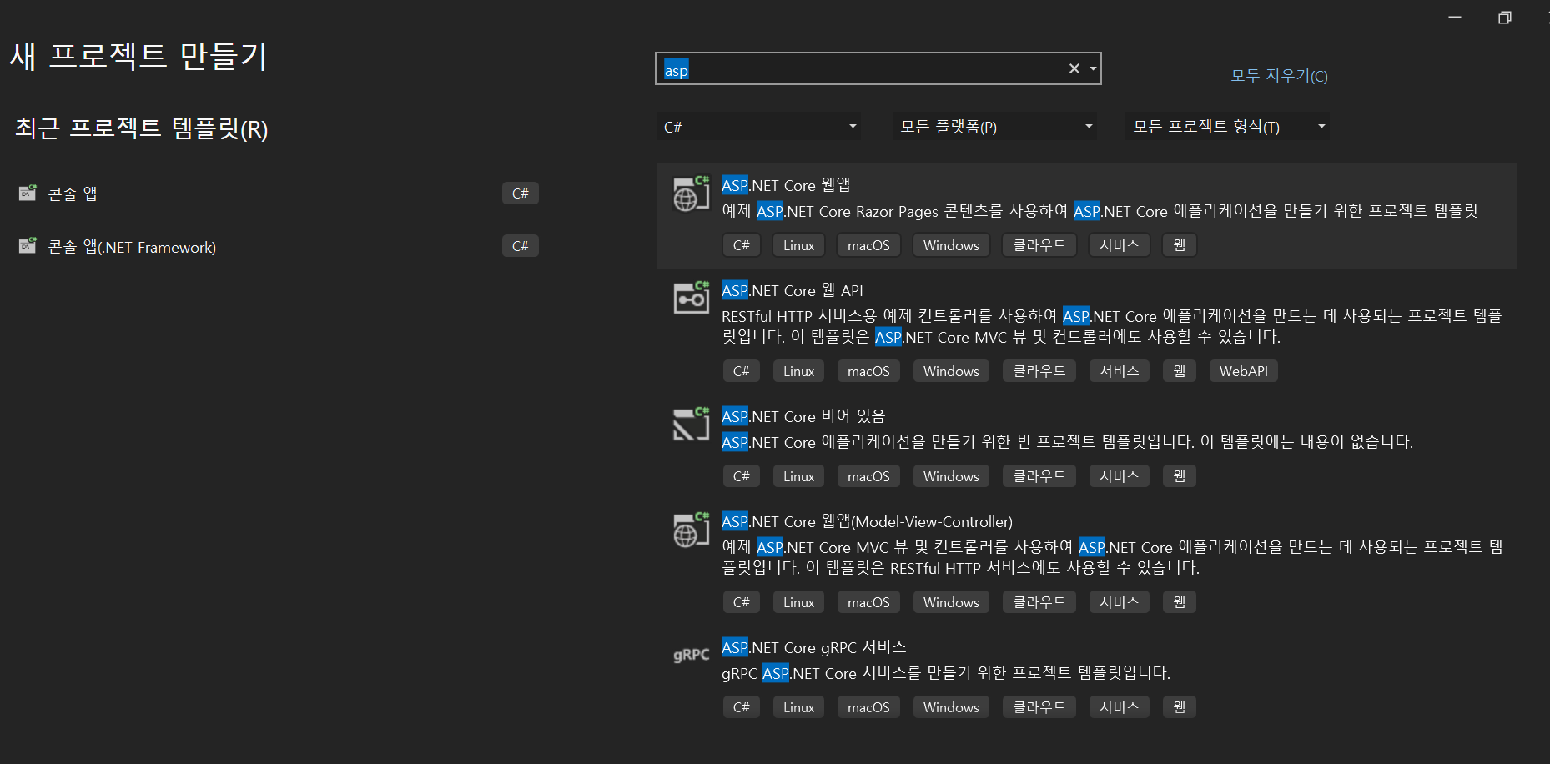Click the ASP.NET Core 비어 있음 template icon

691,424
